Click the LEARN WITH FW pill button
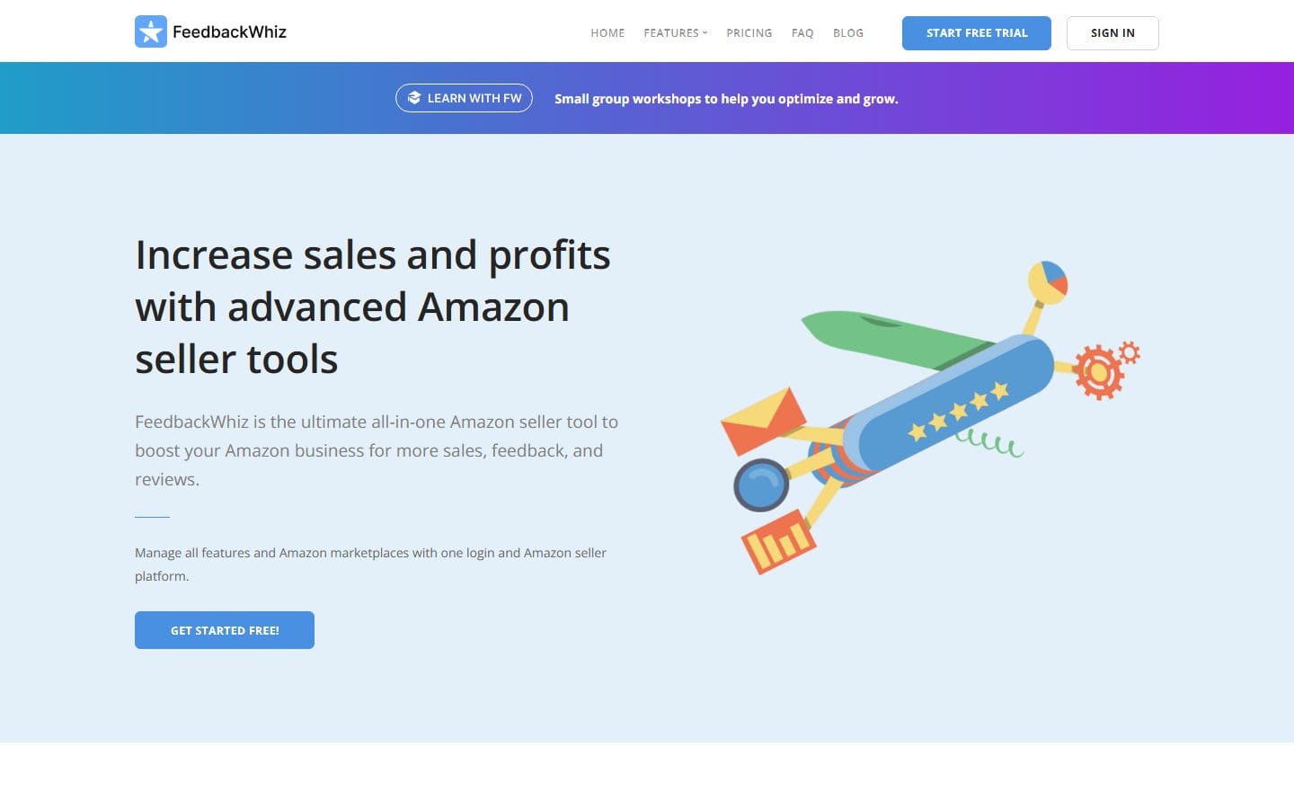Screen dimensions: 1294x809 pos(464,98)
